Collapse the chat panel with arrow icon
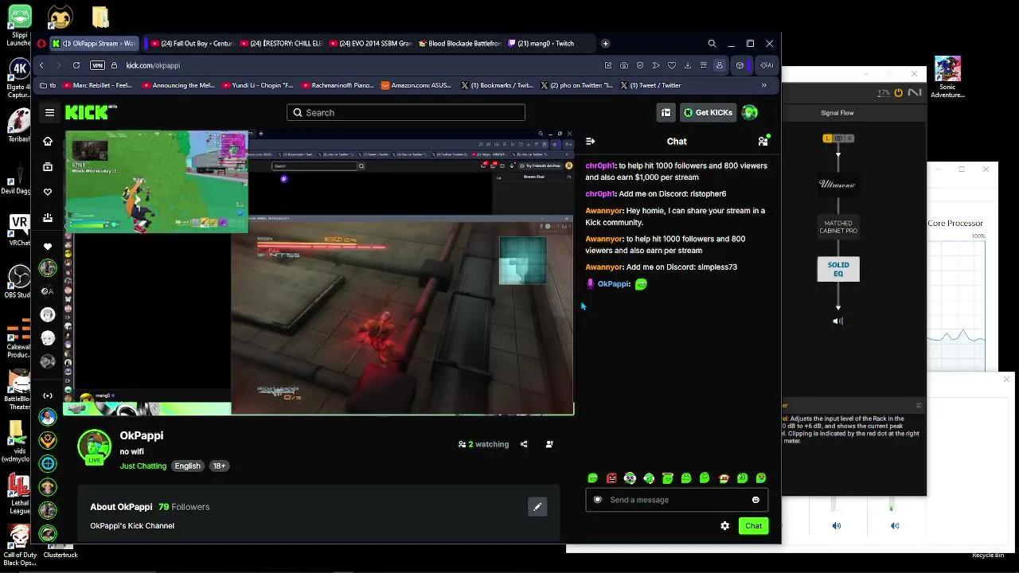Viewport: 1019px width, 573px height. (x=590, y=141)
